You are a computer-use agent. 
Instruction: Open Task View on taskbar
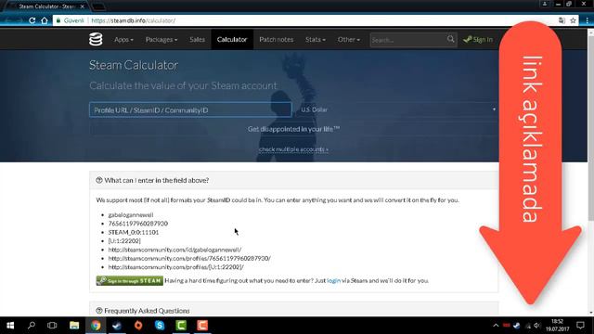pyautogui.click(x=52, y=326)
